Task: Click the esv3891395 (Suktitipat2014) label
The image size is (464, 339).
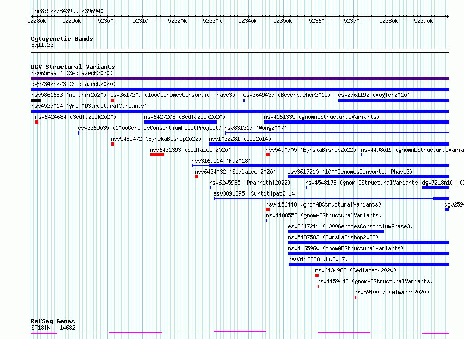Action: click(255, 193)
